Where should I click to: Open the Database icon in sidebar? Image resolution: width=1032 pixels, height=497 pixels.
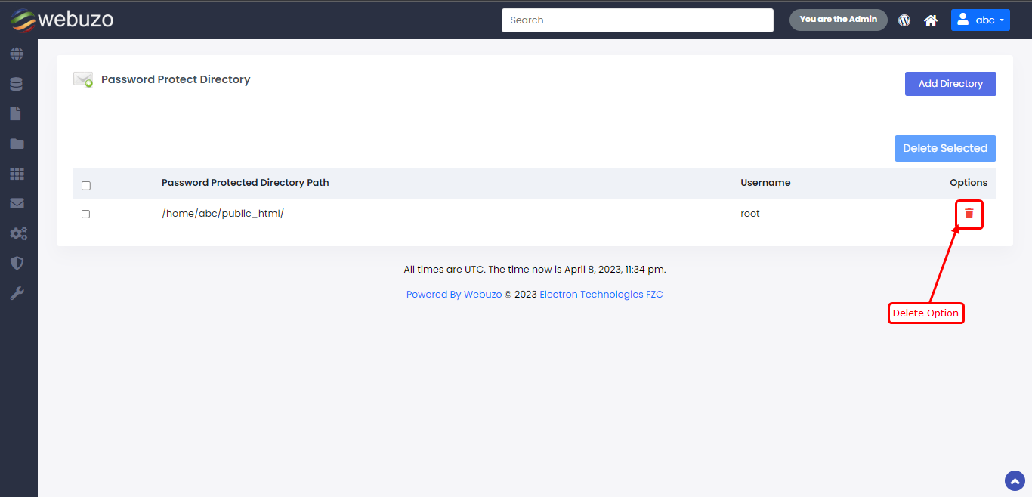(17, 84)
